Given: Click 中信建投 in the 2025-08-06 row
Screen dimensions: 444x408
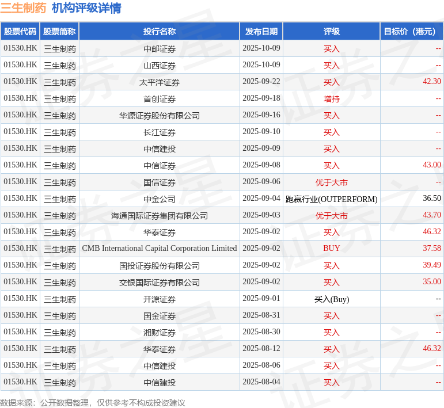Looking at the screenshot, I should (160, 366).
